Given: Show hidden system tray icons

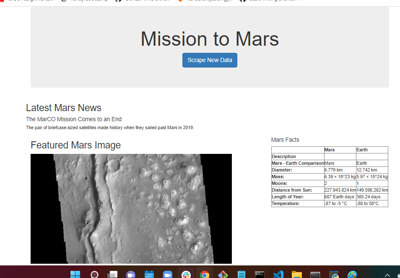Looking at the screenshot, I should (x=387, y=275).
